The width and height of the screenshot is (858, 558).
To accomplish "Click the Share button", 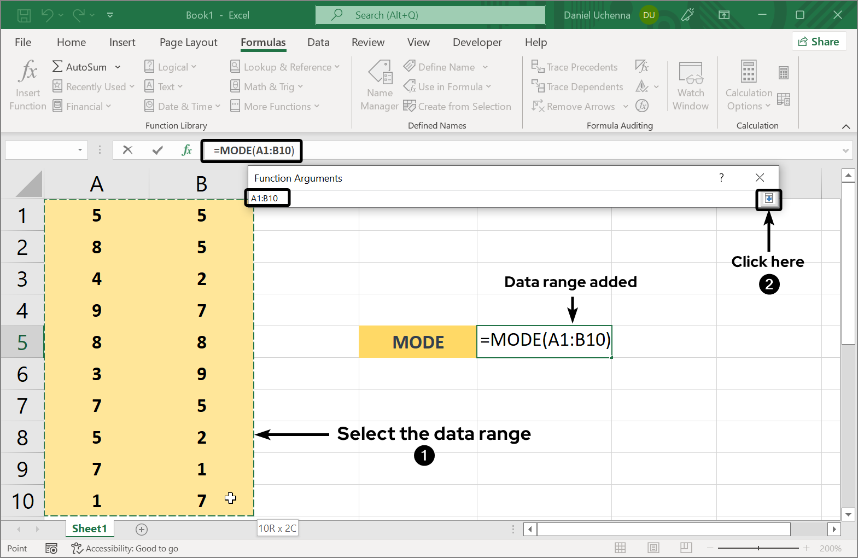I will point(819,42).
